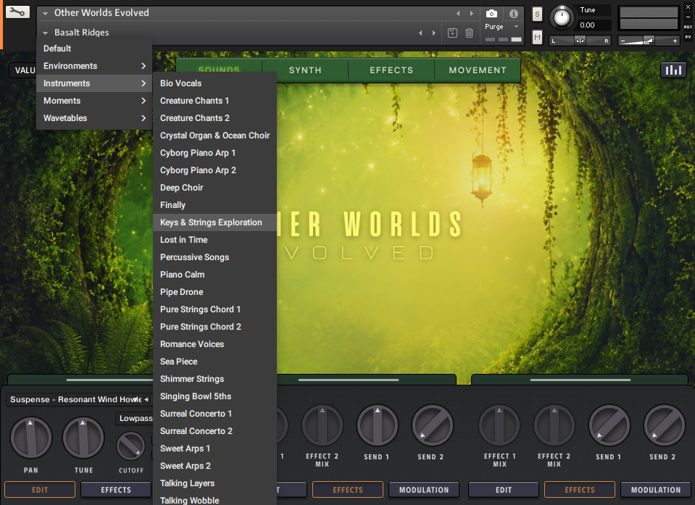Viewport: 695px width, 505px height.
Task: Go to next instrument arrow
Action: pos(472,13)
